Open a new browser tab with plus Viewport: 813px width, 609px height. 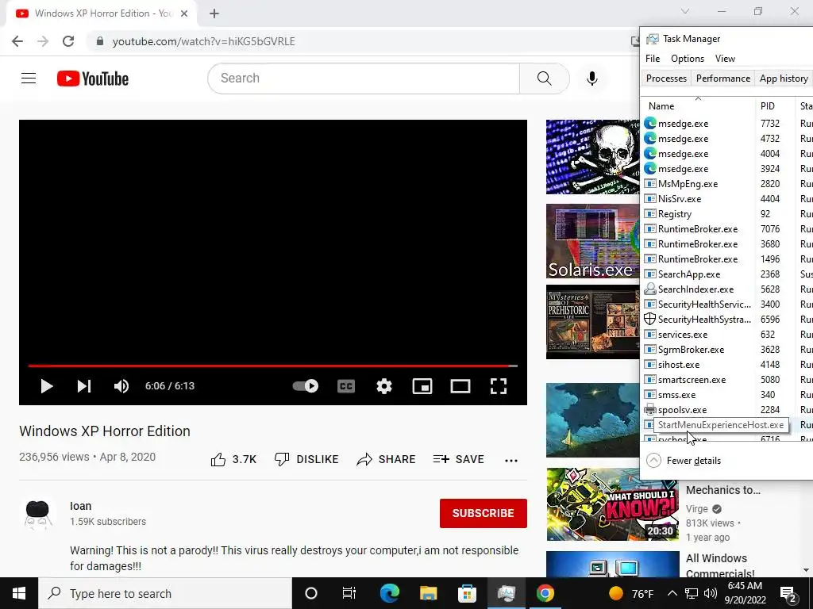click(214, 13)
